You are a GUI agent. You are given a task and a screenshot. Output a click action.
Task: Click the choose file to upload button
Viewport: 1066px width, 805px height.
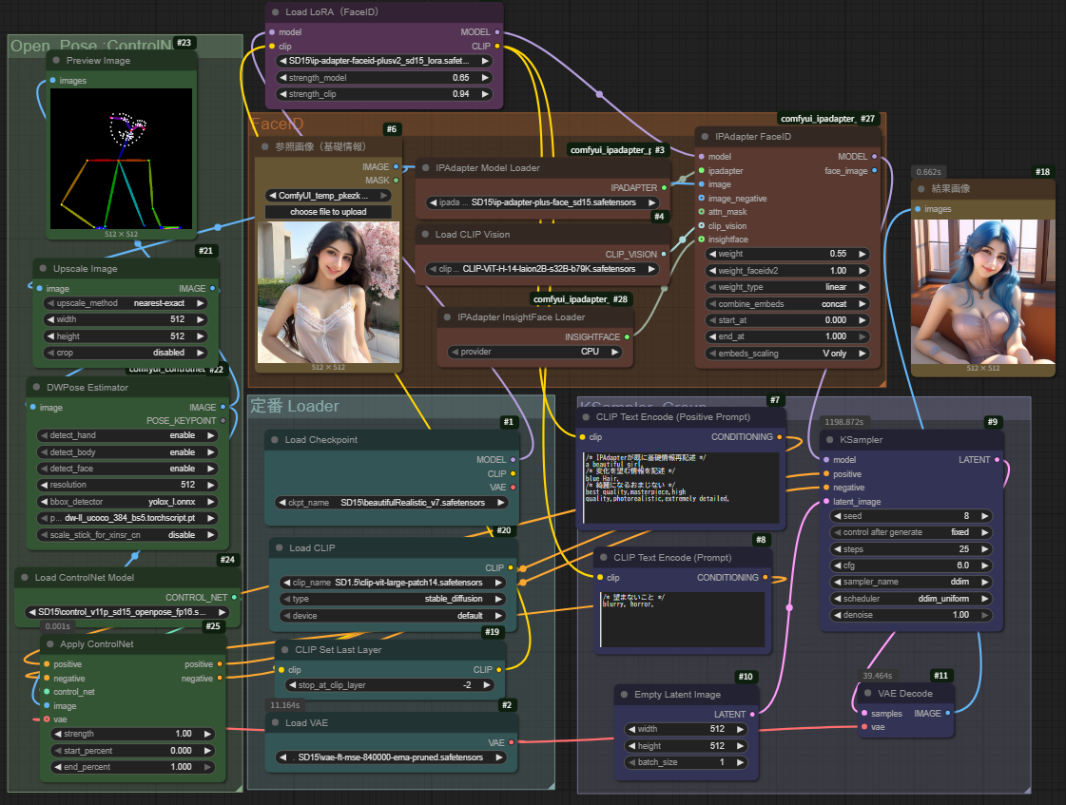tap(328, 211)
